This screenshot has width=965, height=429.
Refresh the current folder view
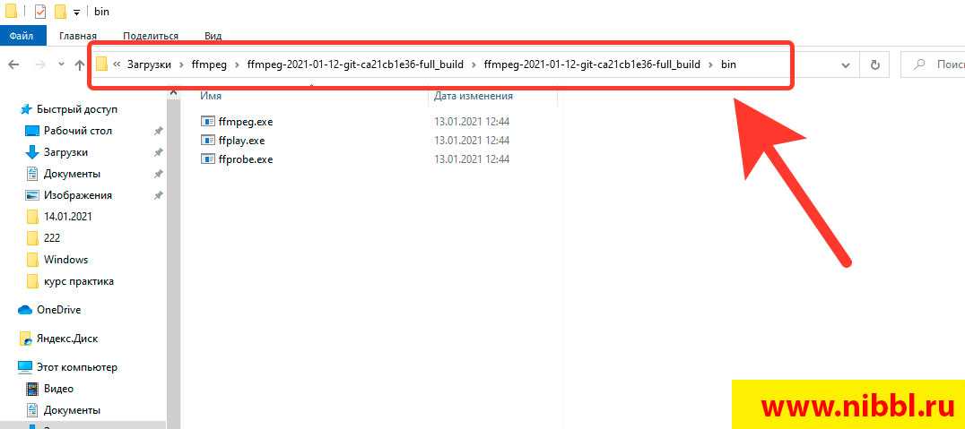coord(874,64)
